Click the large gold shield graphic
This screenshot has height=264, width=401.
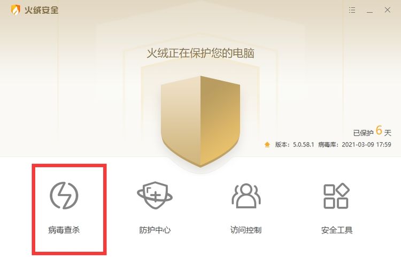pyautogui.click(x=200, y=121)
